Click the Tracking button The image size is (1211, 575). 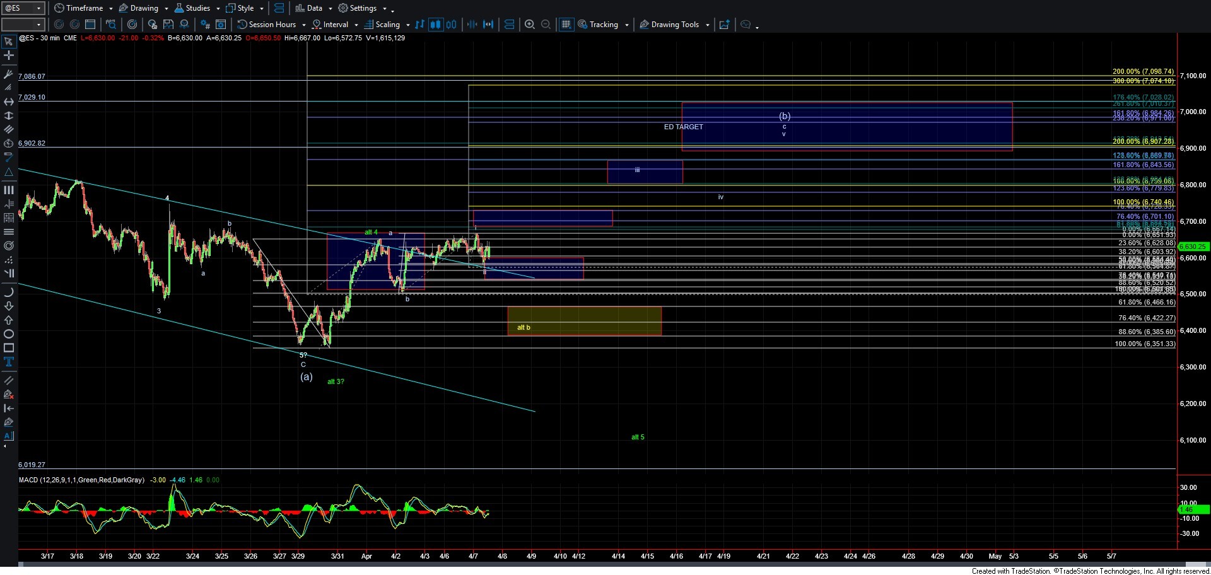(x=603, y=25)
